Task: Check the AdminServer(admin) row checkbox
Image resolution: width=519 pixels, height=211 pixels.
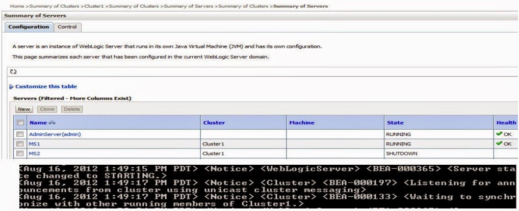Action: pyautogui.click(x=20, y=134)
